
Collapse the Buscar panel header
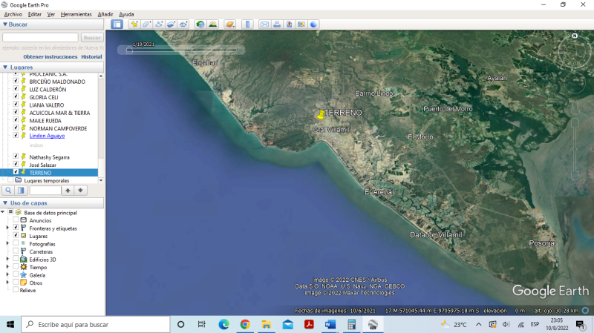(x=5, y=24)
